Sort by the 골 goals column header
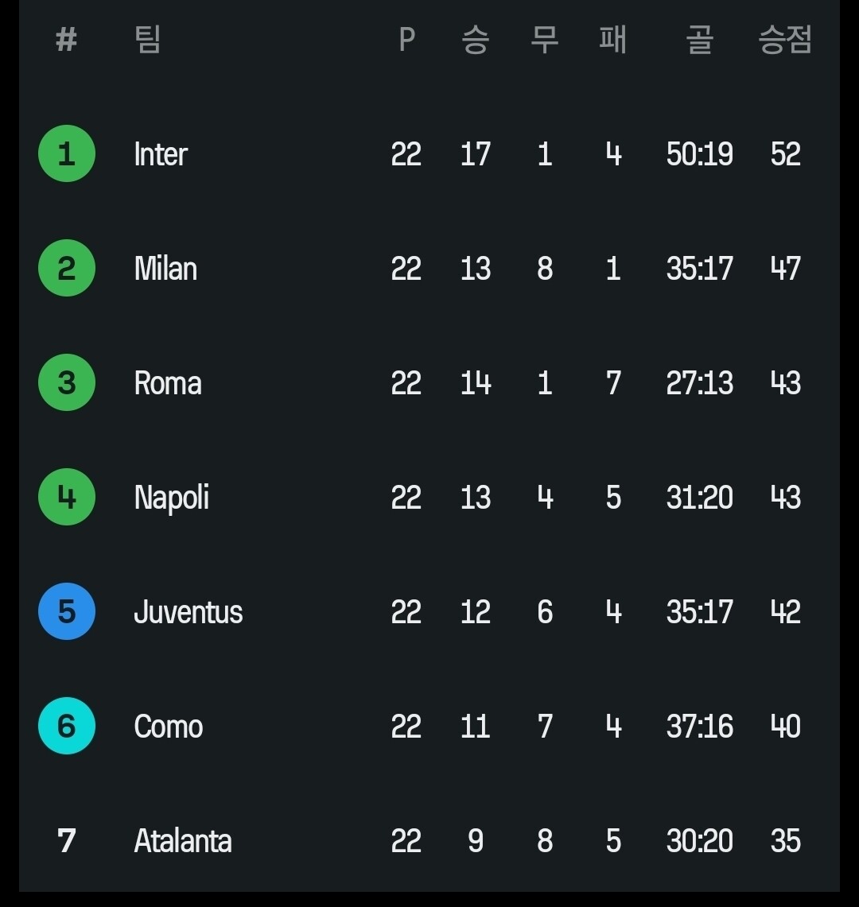The width and height of the screenshot is (859, 907). pyautogui.click(x=700, y=39)
